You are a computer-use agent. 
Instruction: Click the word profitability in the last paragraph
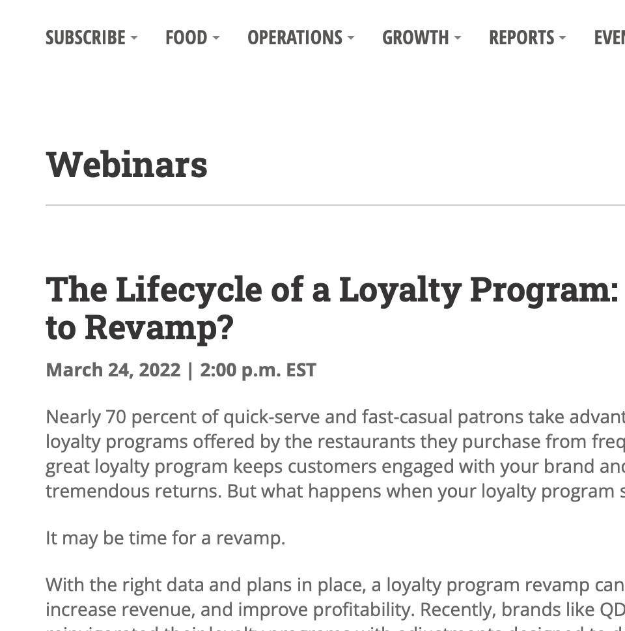363,610
